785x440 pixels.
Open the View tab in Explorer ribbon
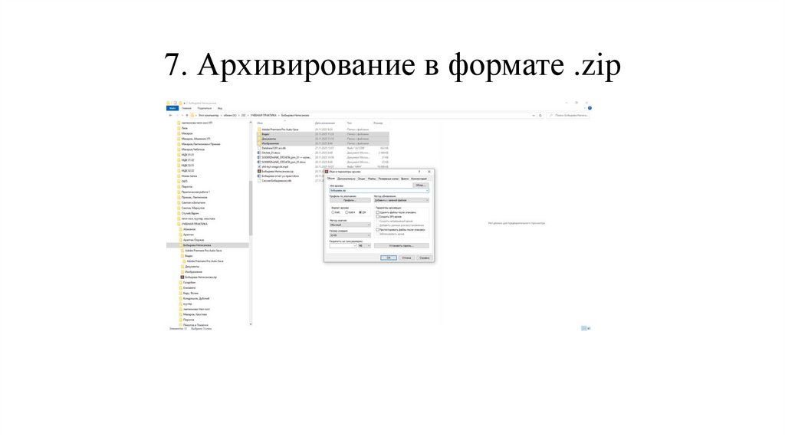pos(220,108)
